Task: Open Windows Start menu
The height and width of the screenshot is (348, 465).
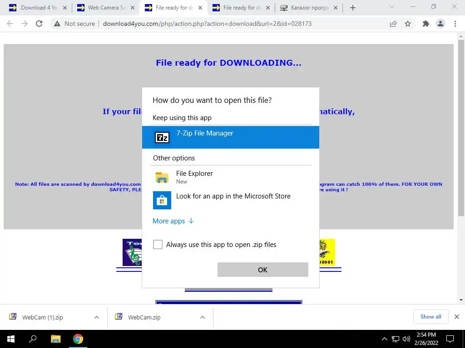Action: [x=11, y=339]
